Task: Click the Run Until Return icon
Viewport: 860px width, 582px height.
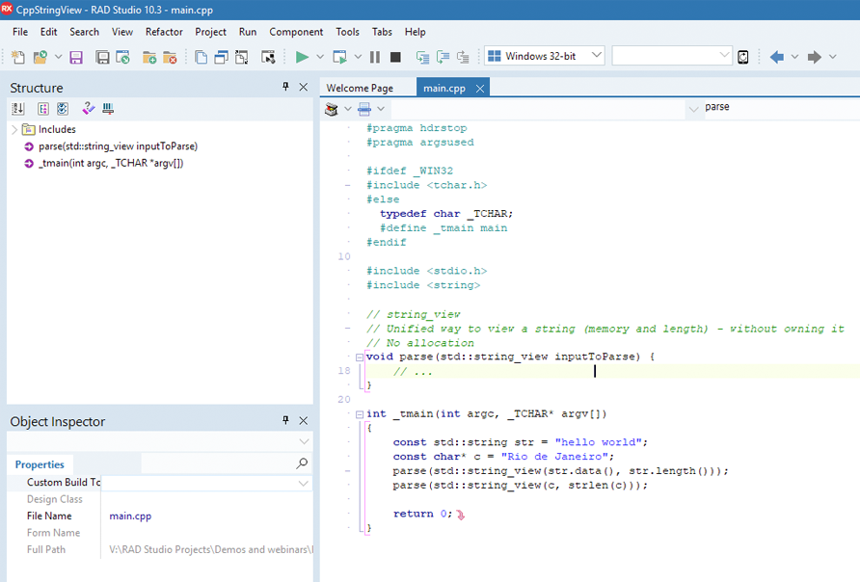Action: point(464,57)
